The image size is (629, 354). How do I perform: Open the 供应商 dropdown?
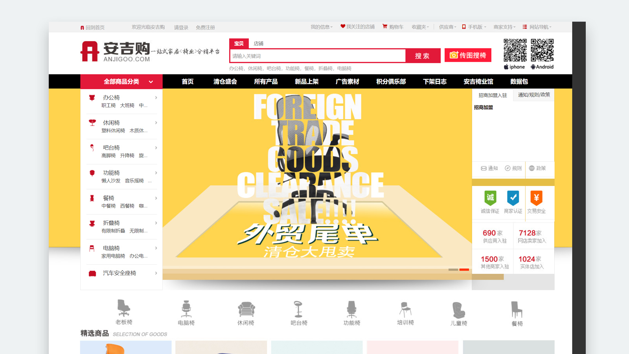[448, 27]
